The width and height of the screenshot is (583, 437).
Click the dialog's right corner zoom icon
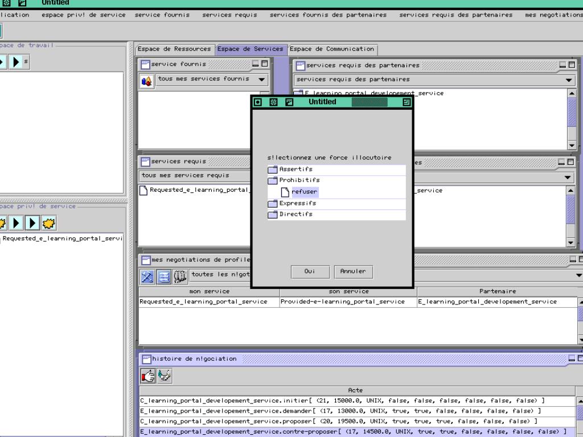tap(407, 102)
